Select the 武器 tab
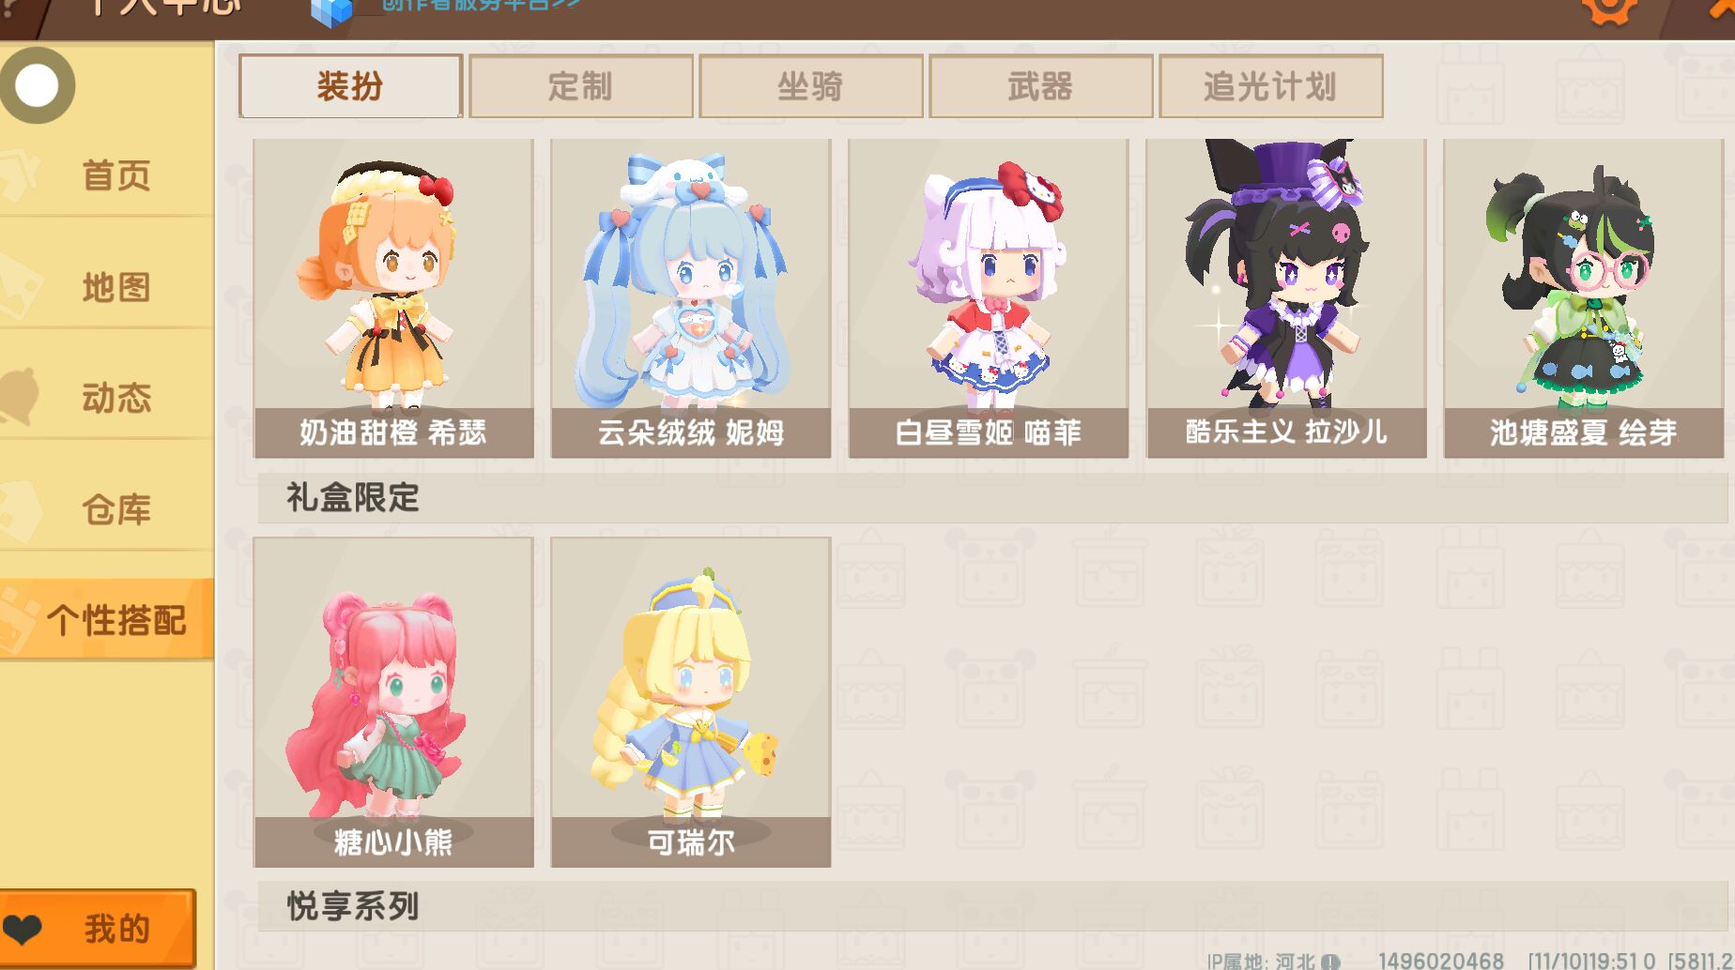 pyautogui.click(x=1040, y=86)
